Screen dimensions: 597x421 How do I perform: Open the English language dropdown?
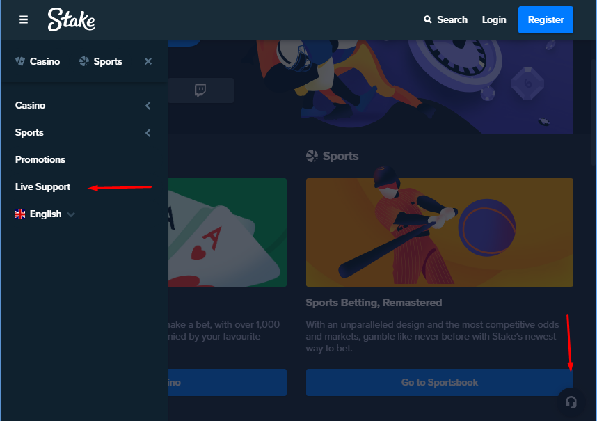click(45, 214)
